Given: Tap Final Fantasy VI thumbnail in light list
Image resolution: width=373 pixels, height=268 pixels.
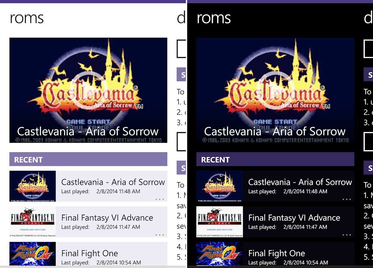Looking at the screenshot, I should pyautogui.click(x=33, y=222).
